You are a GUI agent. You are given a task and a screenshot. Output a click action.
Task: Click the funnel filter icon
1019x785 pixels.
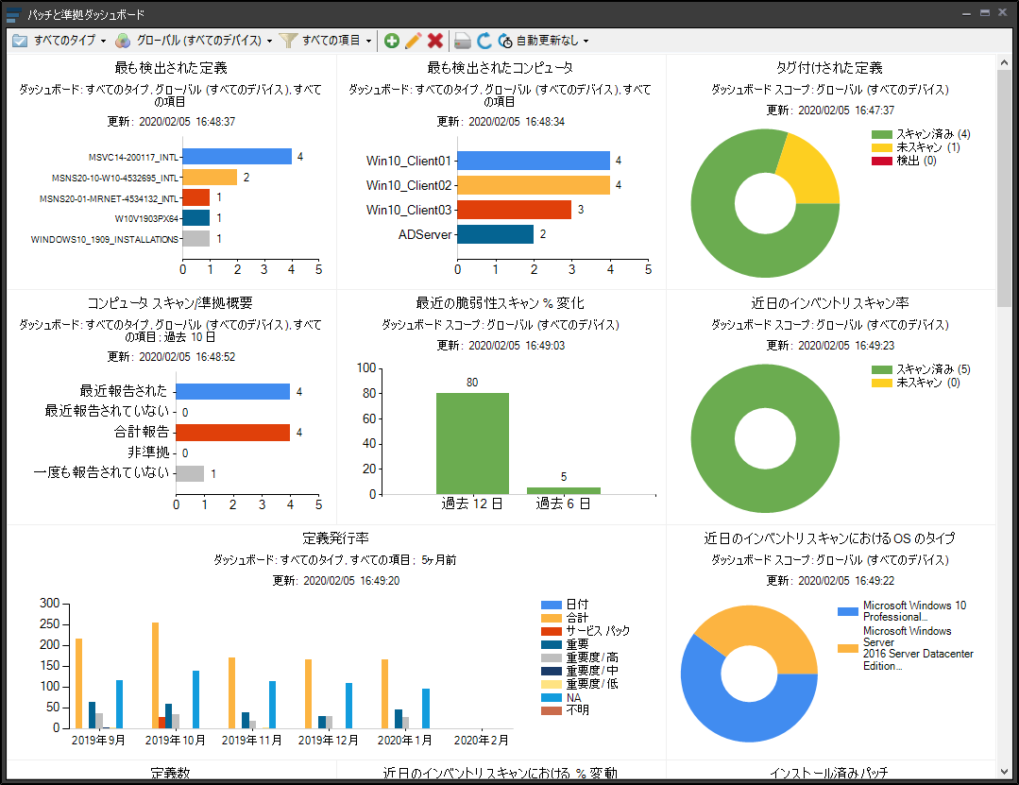pos(288,41)
